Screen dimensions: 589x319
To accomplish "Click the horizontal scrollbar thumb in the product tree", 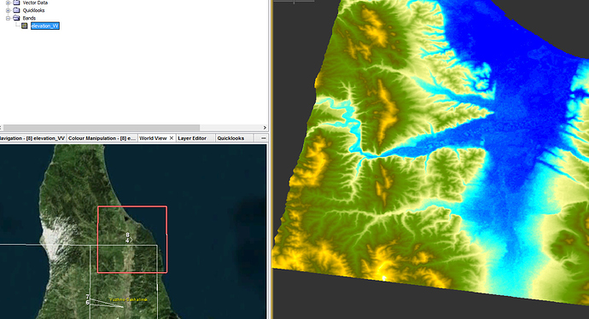I will (x=101, y=128).
